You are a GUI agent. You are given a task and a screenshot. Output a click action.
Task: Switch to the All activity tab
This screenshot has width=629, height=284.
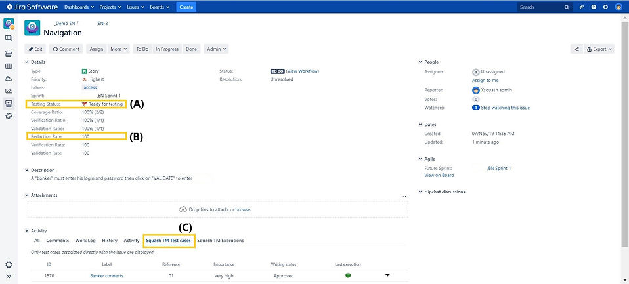37,241
